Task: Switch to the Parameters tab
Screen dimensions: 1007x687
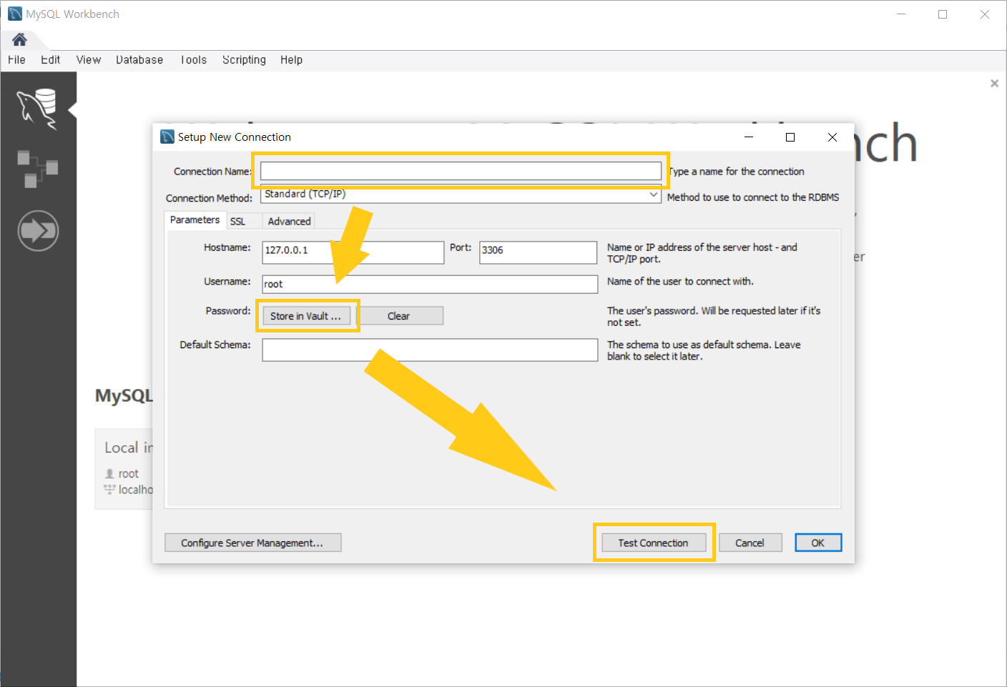Action: (x=195, y=220)
